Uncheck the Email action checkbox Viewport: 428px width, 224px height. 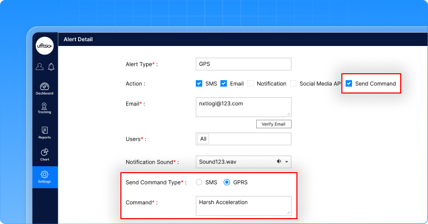[224, 84]
